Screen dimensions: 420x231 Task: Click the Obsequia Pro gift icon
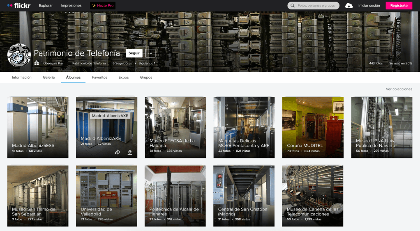37,63
